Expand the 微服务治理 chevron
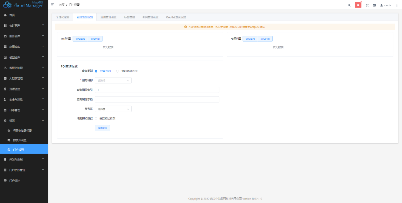Image resolution: width=402 pixels, height=203 pixels. [43, 68]
